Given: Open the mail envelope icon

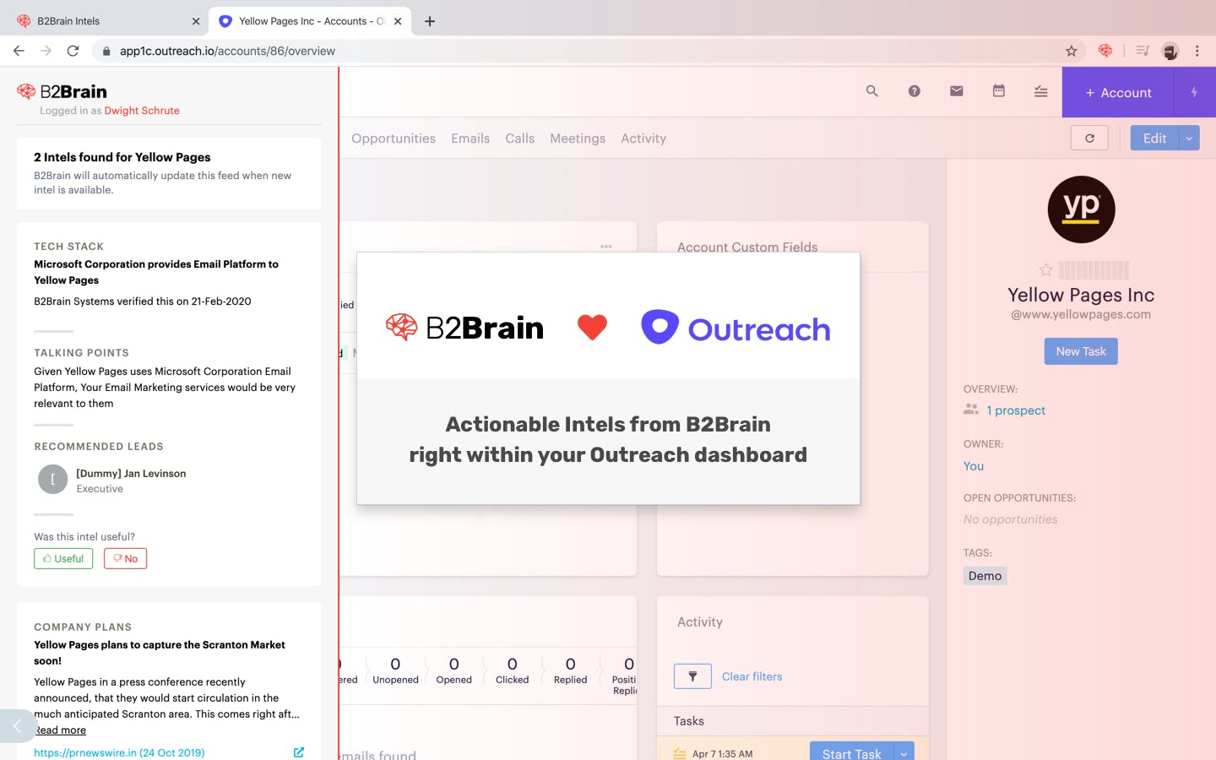Looking at the screenshot, I should (957, 91).
